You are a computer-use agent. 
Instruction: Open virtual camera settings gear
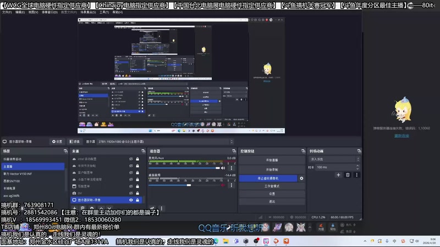point(301,178)
